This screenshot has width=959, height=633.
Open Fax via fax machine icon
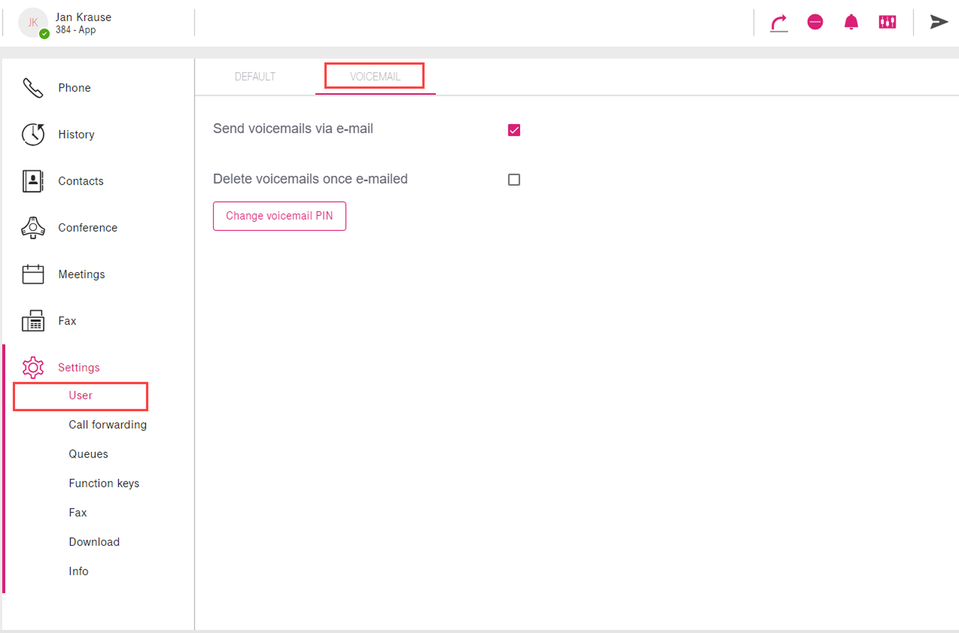[x=33, y=321]
